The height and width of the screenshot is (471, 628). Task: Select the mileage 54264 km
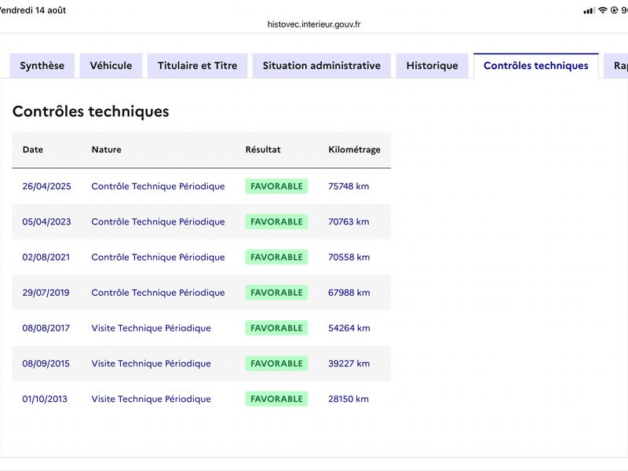(x=349, y=328)
